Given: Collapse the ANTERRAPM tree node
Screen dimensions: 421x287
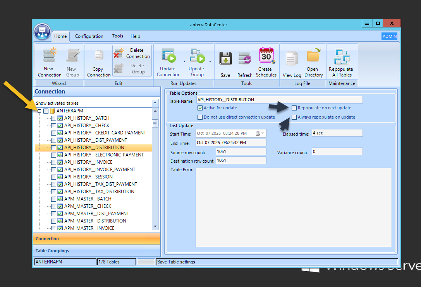Looking at the screenshot, I should coord(39,111).
